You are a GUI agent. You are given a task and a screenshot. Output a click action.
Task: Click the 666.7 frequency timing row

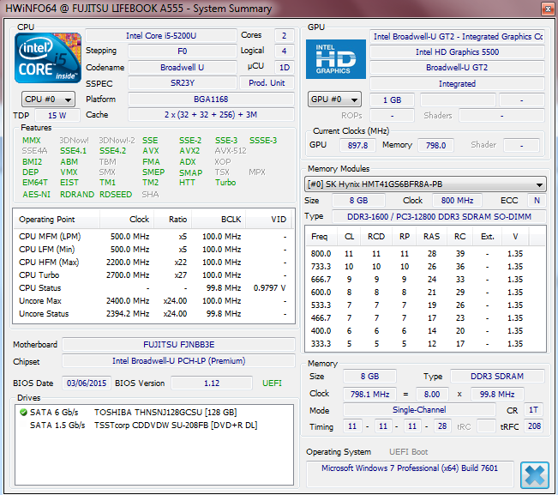click(x=425, y=280)
